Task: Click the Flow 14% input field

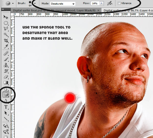Action: (x=95, y=3)
